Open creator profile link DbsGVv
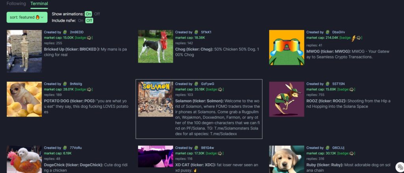Viewport: 404px width, 173px height. click(x=339, y=32)
